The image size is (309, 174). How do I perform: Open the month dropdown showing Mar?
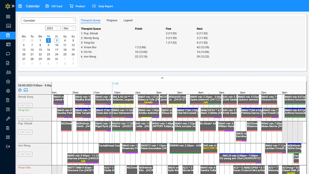pyautogui.click(x=68, y=28)
